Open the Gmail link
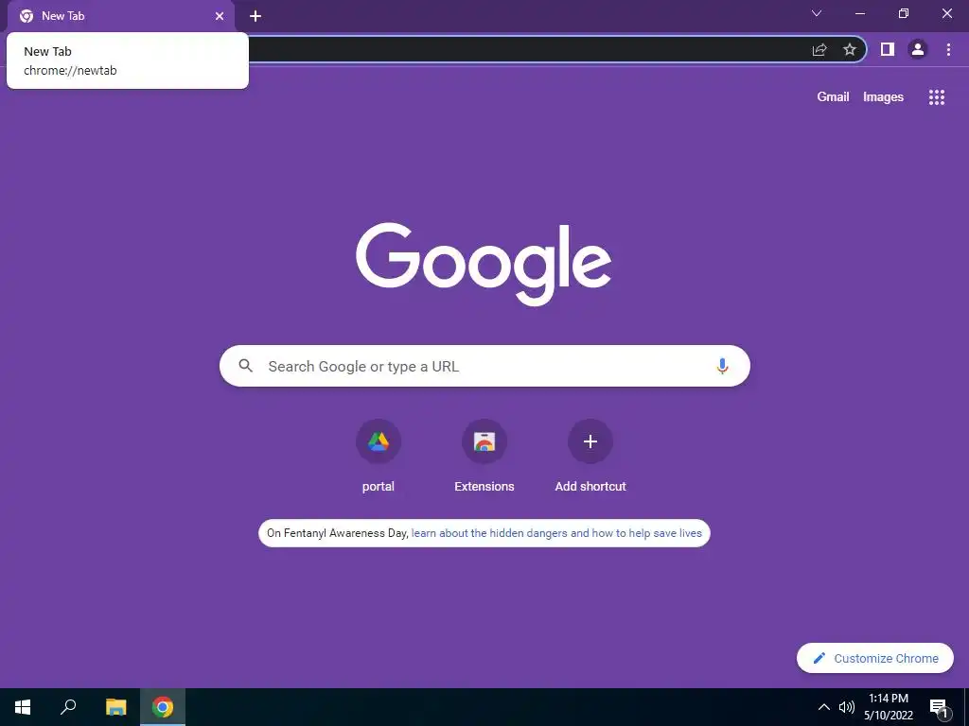This screenshot has width=969, height=726. [833, 97]
